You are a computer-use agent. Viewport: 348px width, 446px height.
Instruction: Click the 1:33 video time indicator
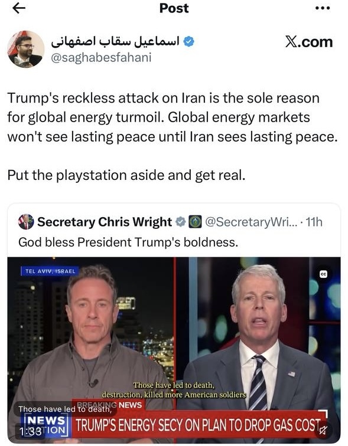[x=31, y=431]
